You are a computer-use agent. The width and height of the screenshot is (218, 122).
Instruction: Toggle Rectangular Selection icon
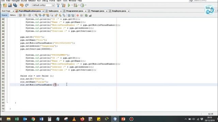(51, 15)
